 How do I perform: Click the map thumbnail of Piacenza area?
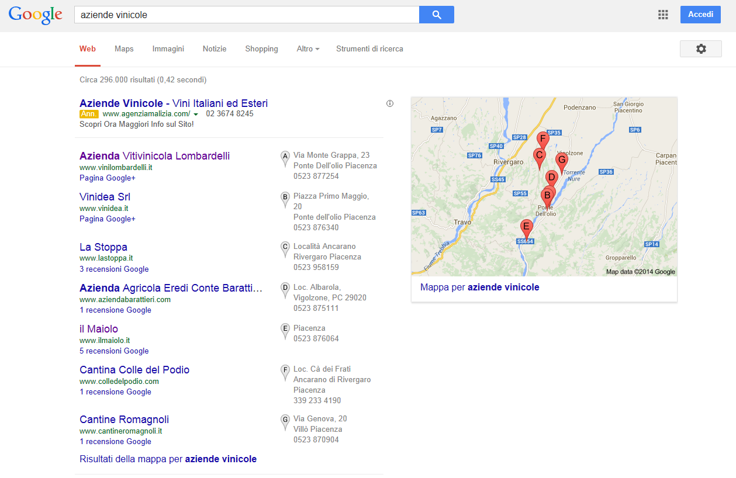(544, 186)
